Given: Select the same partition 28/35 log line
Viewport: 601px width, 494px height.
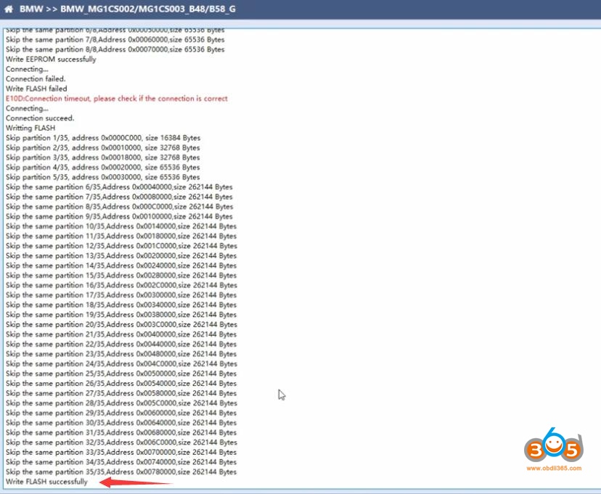Looking at the screenshot, I should click(x=121, y=403).
